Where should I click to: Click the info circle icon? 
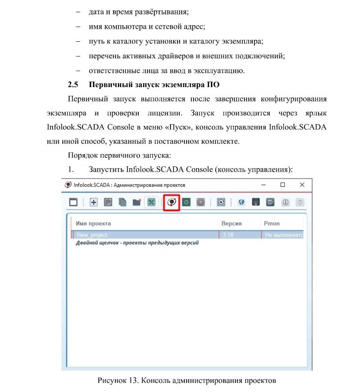(285, 202)
